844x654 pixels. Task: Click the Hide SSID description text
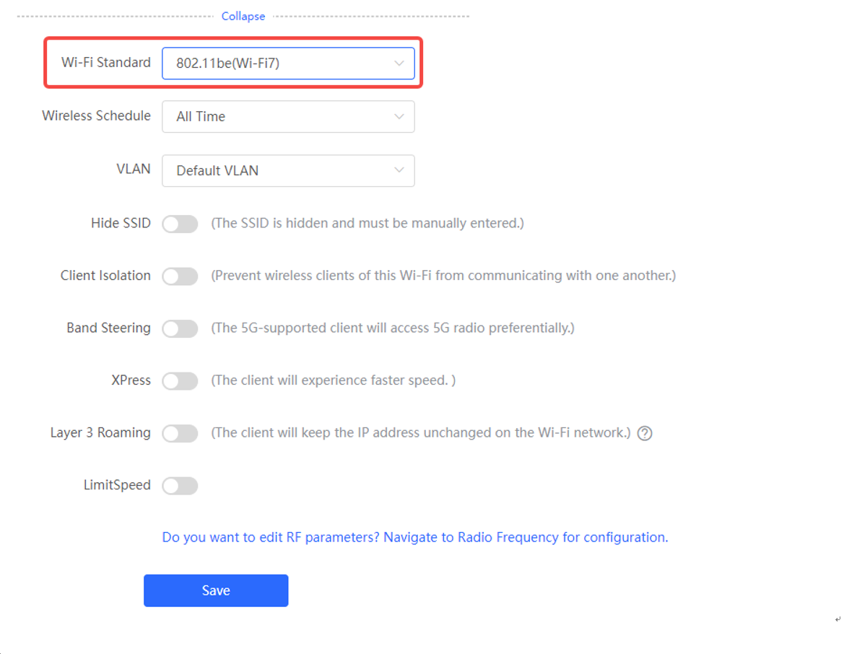[x=367, y=223]
